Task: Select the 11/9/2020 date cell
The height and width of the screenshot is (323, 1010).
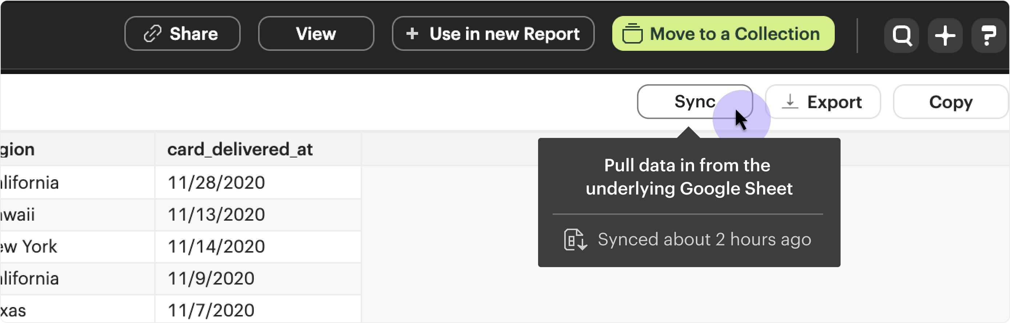Action: pos(211,278)
